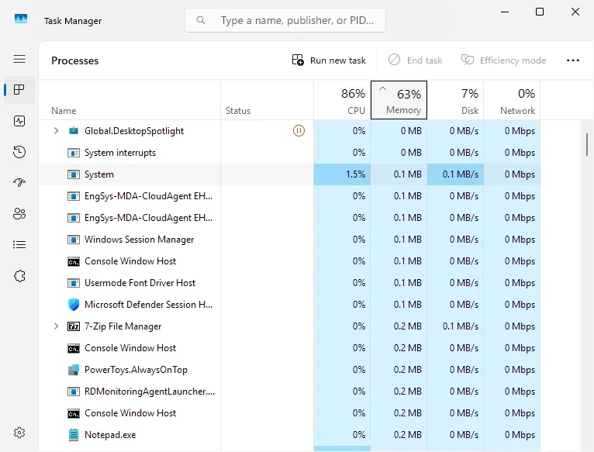Viewport: 594px width, 452px height.
Task: Click the System interrupts process icon
Action: (74, 153)
